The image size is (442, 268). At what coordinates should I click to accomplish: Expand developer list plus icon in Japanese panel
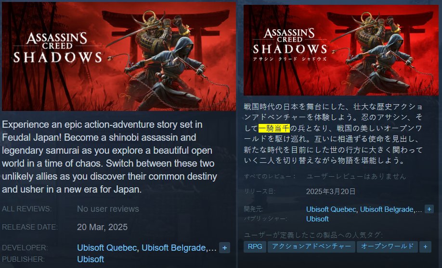point(429,209)
